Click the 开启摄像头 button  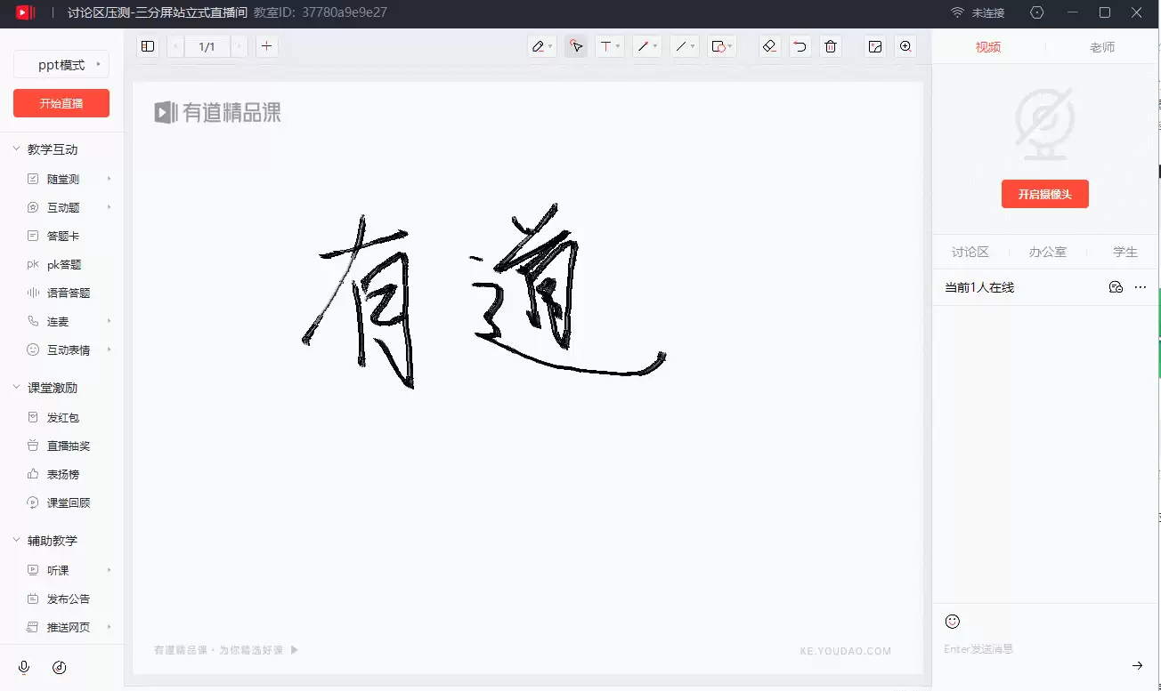tap(1044, 194)
